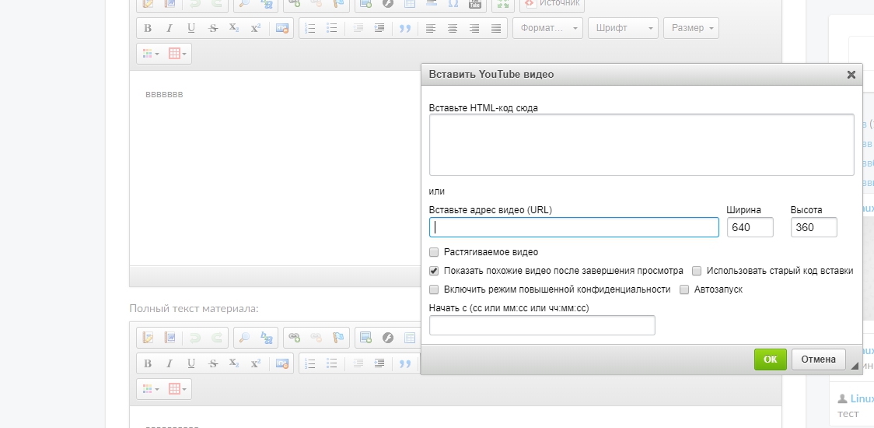The width and height of the screenshot is (874, 428).
Task: Apply Superscript in the вввввв editor toolbar
Action: click(x=256, y=29)
